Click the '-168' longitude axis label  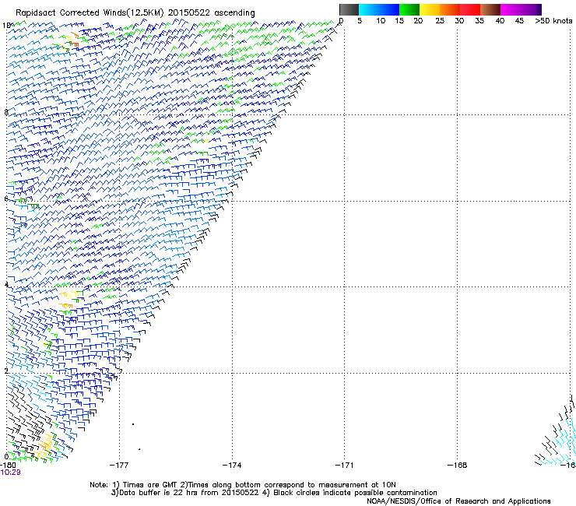coord(457,466)
